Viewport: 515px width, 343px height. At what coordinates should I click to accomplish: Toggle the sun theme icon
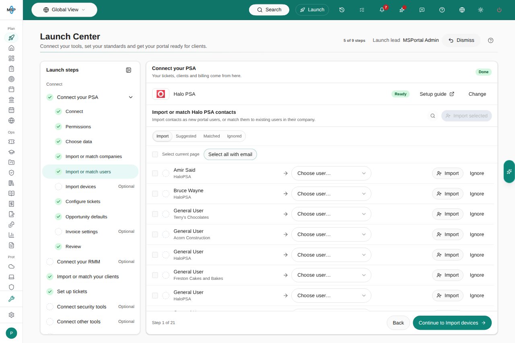(480, 10)
